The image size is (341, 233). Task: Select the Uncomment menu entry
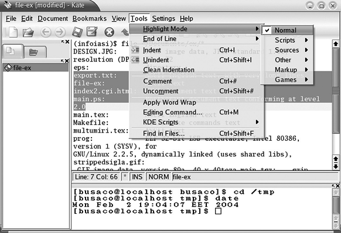click(195, 91)
